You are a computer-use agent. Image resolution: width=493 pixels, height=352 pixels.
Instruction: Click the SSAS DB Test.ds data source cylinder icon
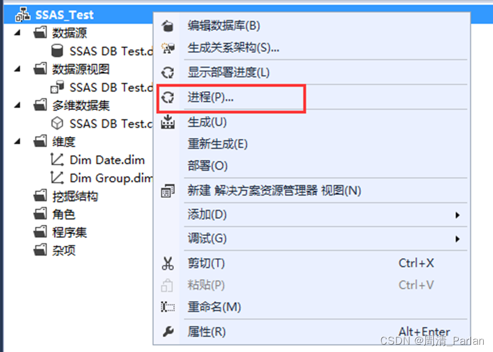coord(56,51)
